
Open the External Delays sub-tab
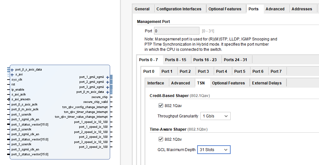pyautogui.click(x=266, y=83)
